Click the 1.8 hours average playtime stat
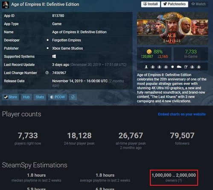The image size is (213, 190). (x=105, y=178)
